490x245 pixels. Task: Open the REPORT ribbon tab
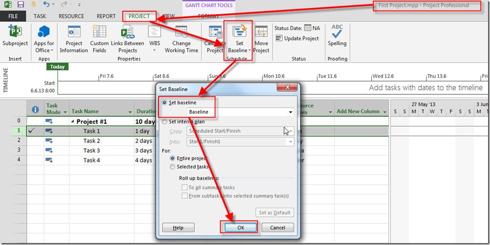click(x=106, y=16)
